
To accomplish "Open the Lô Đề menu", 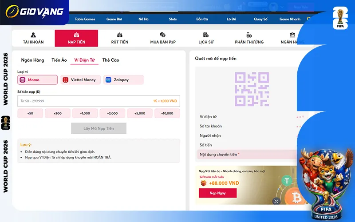I will coord(231,19).
